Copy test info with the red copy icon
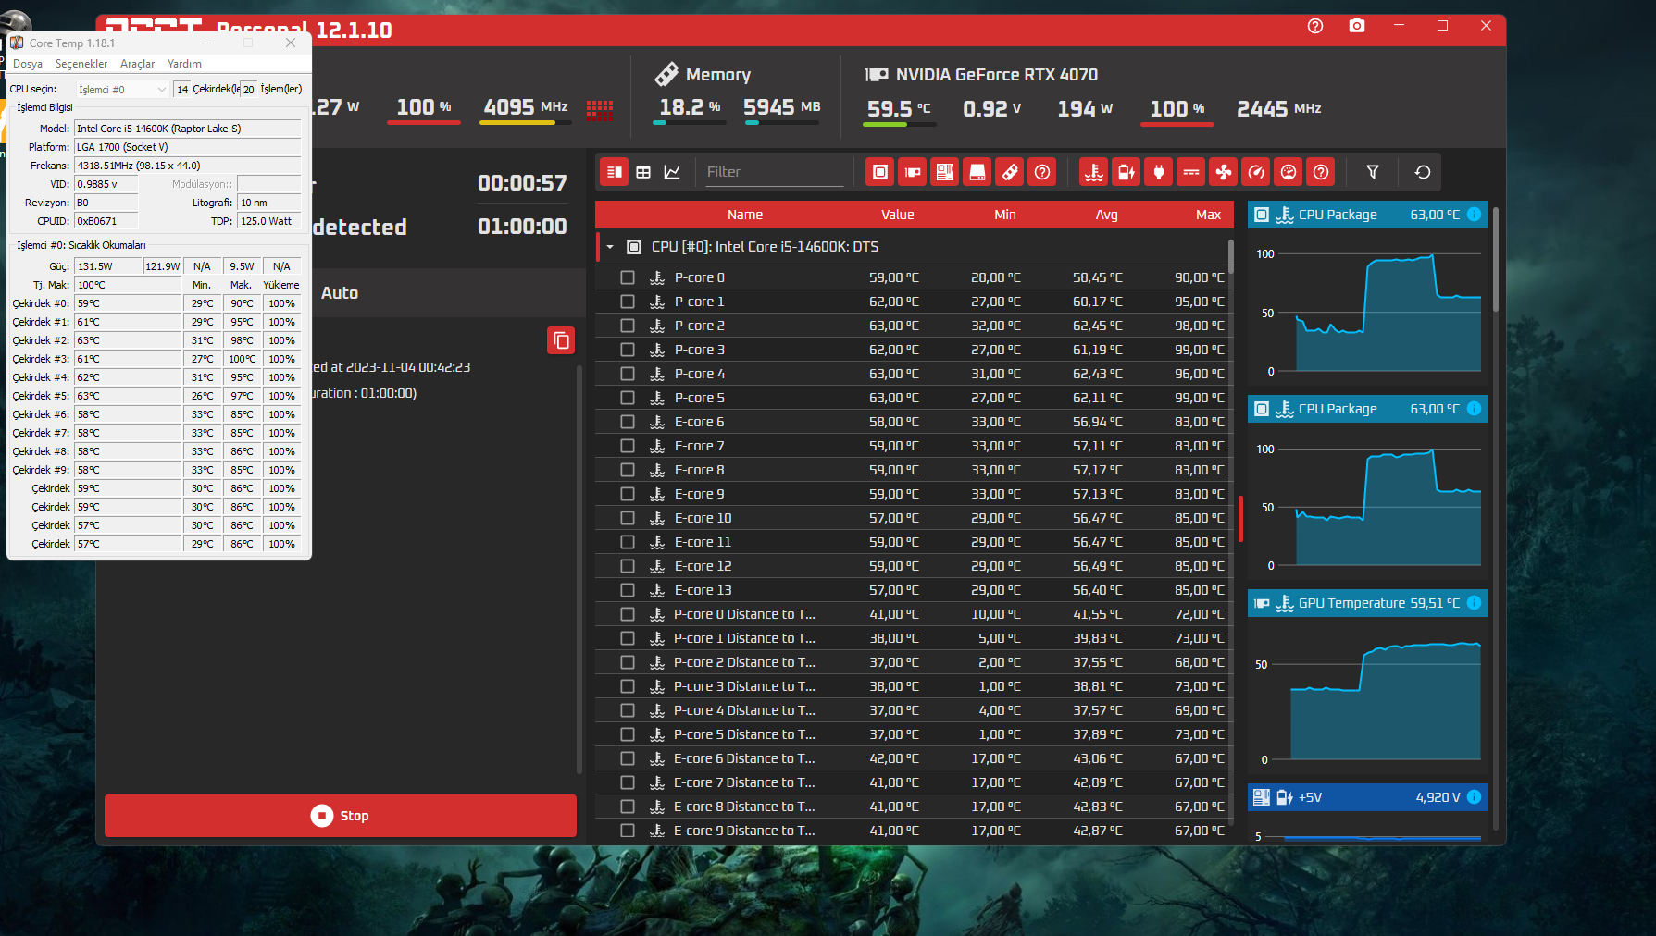 coord(561,340)
